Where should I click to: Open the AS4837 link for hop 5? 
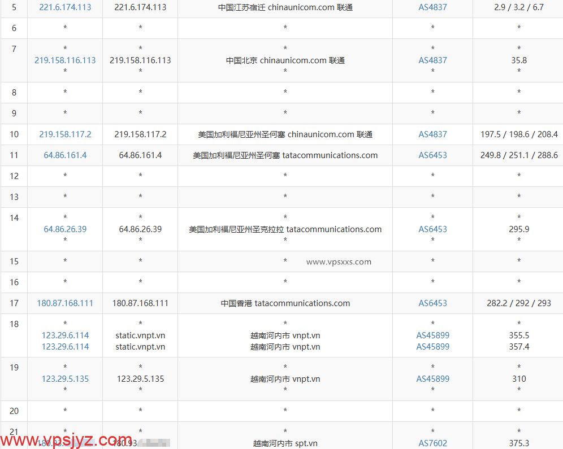pyautogui.click(x=432, y=8)
